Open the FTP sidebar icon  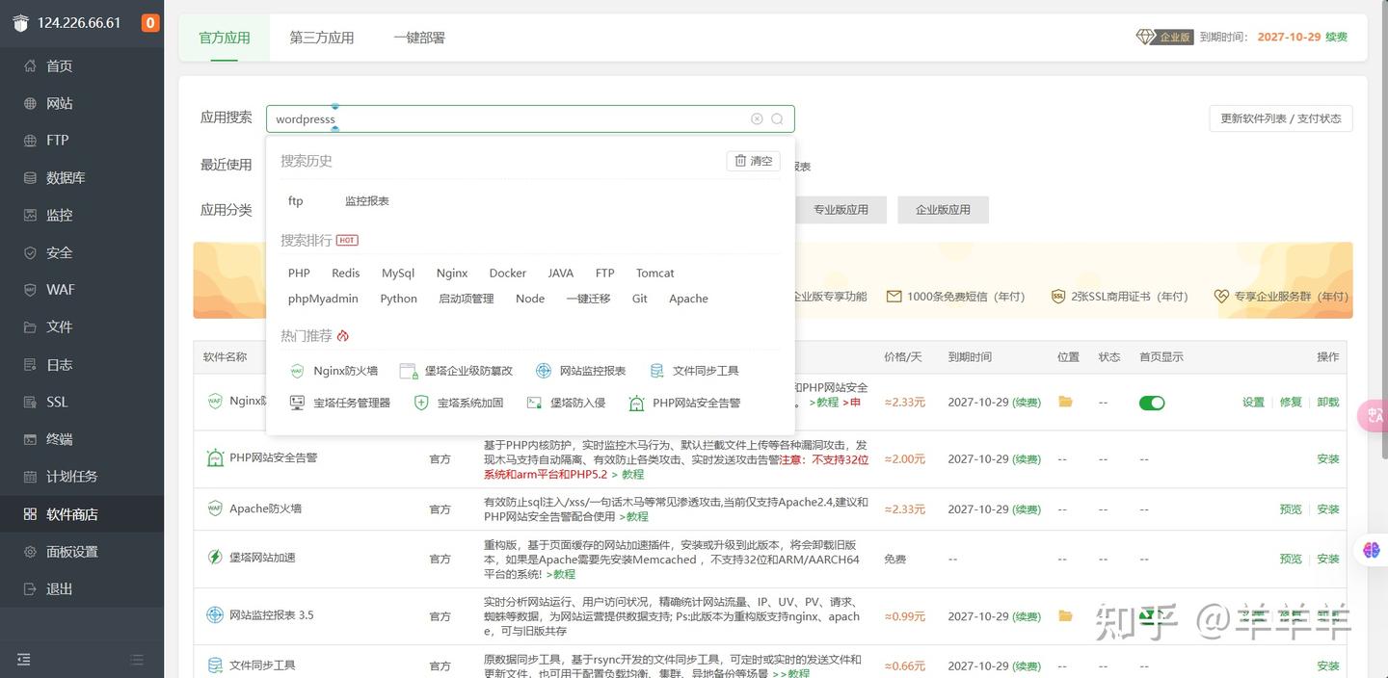pyautogui.click(x=30, y=141)
